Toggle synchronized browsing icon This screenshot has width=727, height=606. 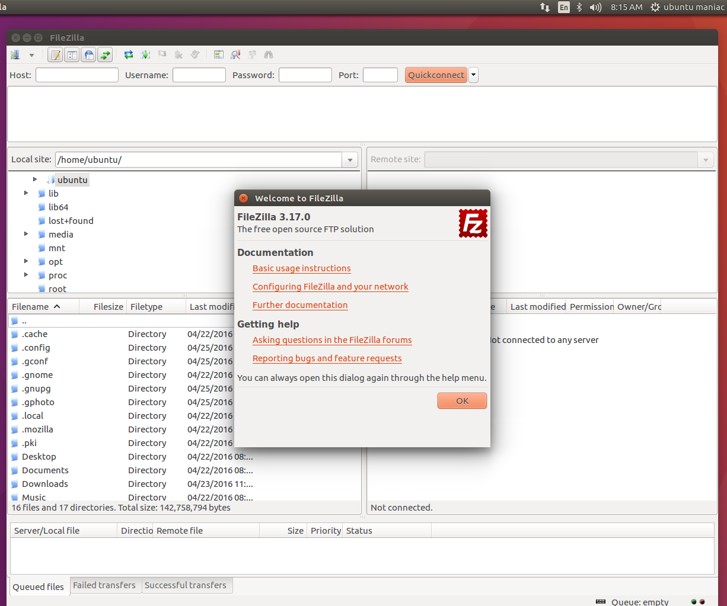[x=252, y=54]
